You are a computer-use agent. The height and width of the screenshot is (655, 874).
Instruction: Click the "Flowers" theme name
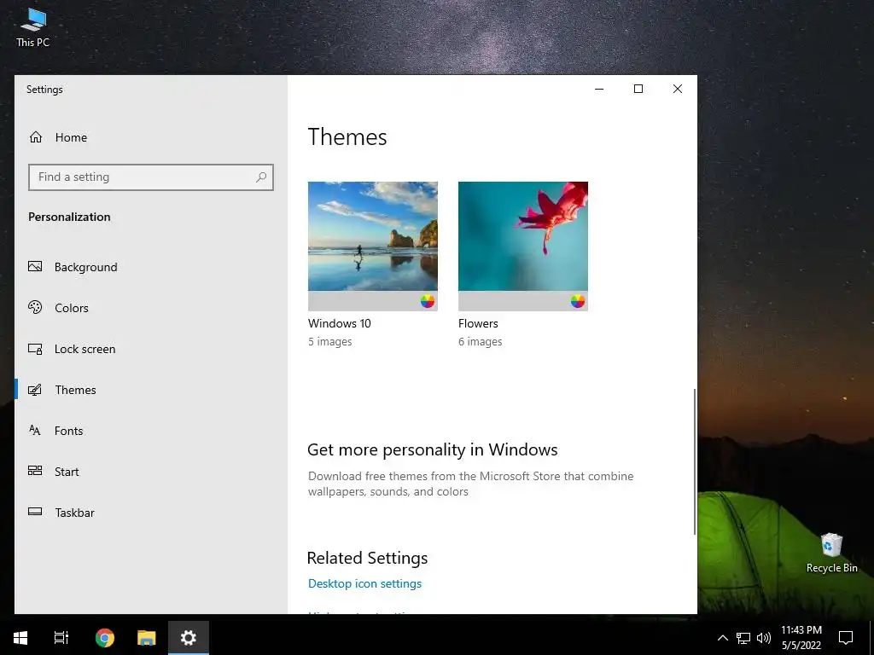point(478,323)
